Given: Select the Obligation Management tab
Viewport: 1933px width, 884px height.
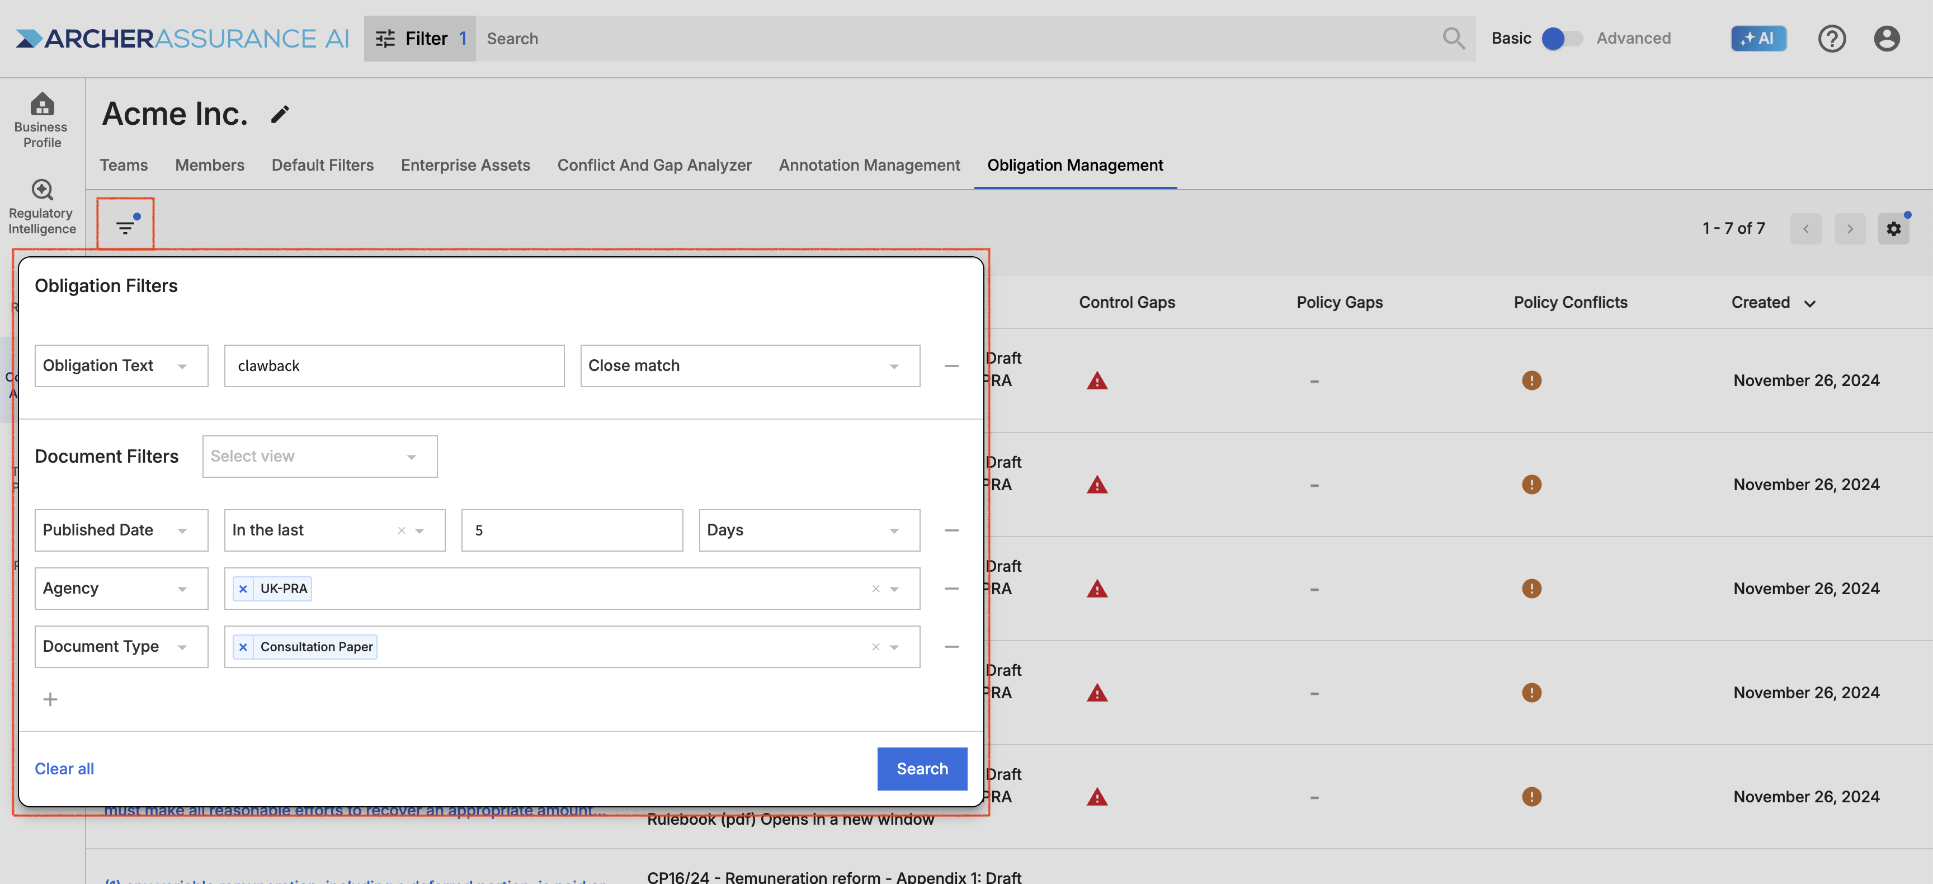Looking at the screenshot, I should [x=1074, y=165].
